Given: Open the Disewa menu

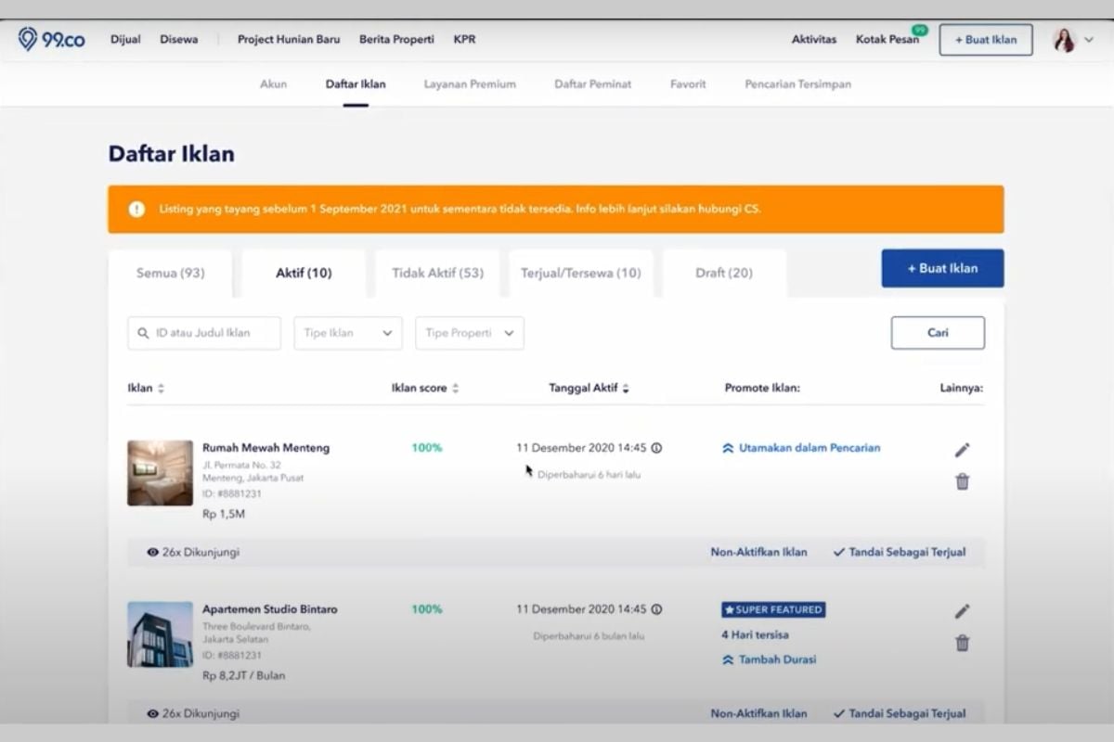Looking at the screenshot, I should tap(178, 40).
